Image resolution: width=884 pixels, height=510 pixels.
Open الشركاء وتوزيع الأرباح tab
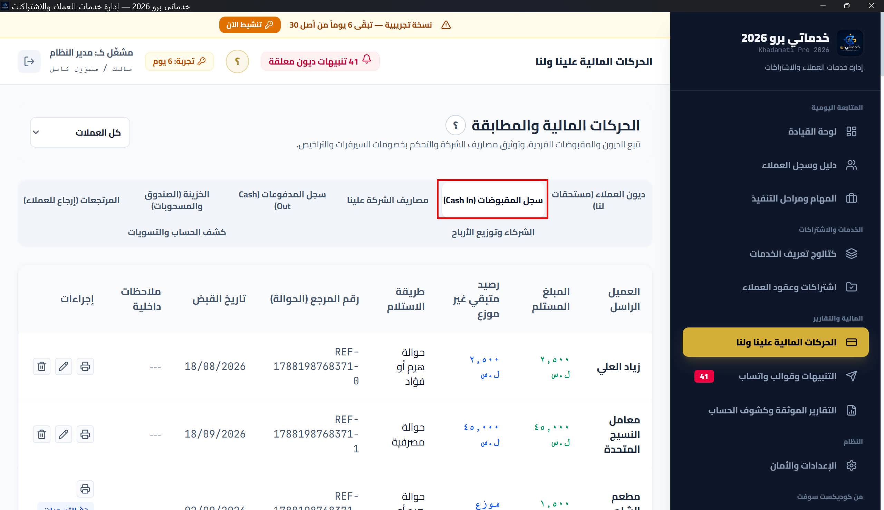pyautogui.click(x=493, y=232)
